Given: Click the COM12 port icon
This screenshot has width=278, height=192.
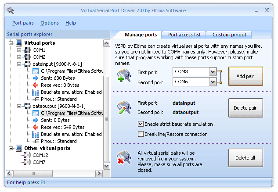Looking at the screenshot, I should click(27, 155).
